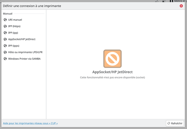Choose Hôte ou imprimante LPD/LPR
187x129 pixels.
point(24,52)
